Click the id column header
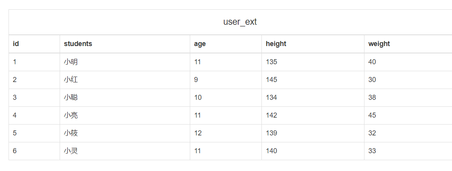Screen dimensions: 452x171 coord(16,44)
